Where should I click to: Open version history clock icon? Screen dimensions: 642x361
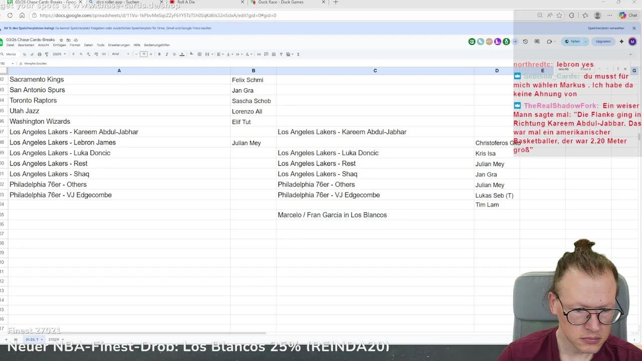(525, 42)
